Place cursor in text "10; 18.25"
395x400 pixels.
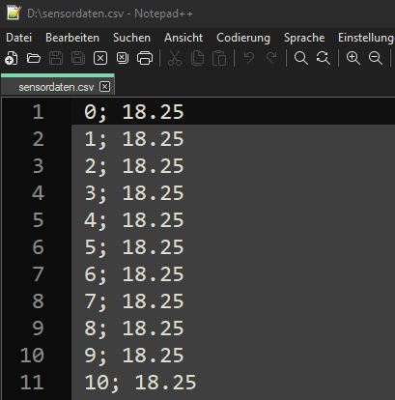pyautogui.click(x=140, y=383)
